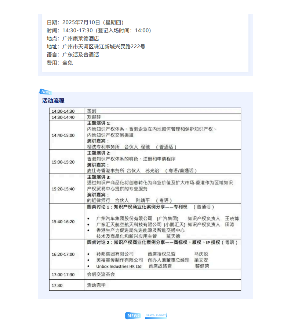
Task: Click the line 产权贸易中心提供的专业服务
Action: [x=117, y=189]
